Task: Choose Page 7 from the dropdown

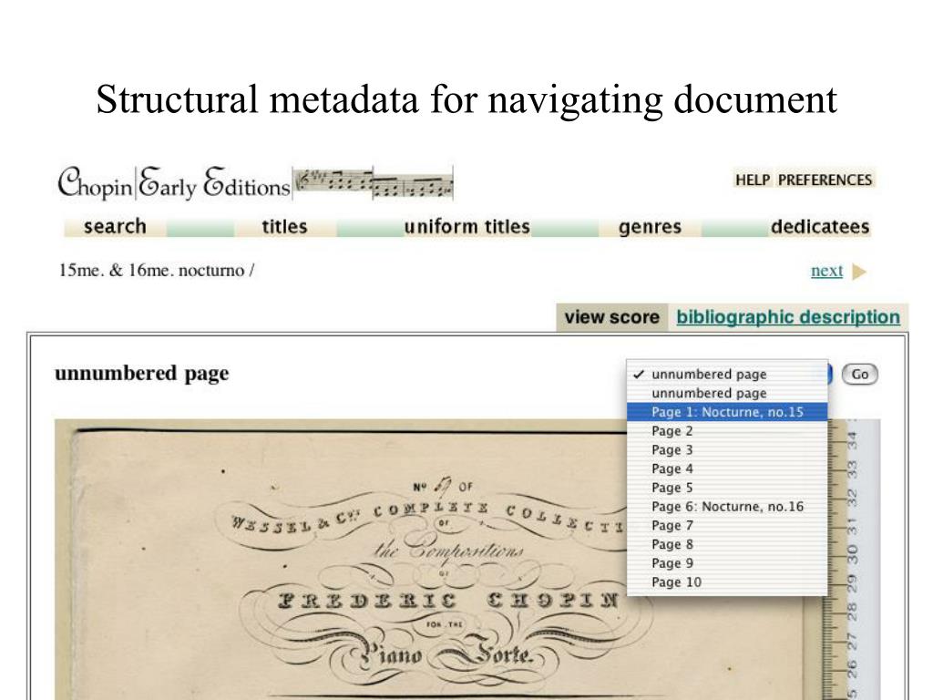Action: coord(727,526)
